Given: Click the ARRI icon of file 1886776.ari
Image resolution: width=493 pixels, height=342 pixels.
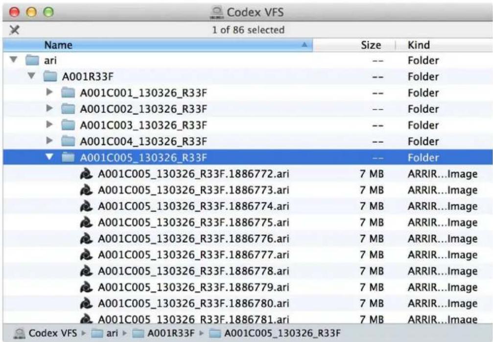Looking at the screenshot, I should (86, 239).
